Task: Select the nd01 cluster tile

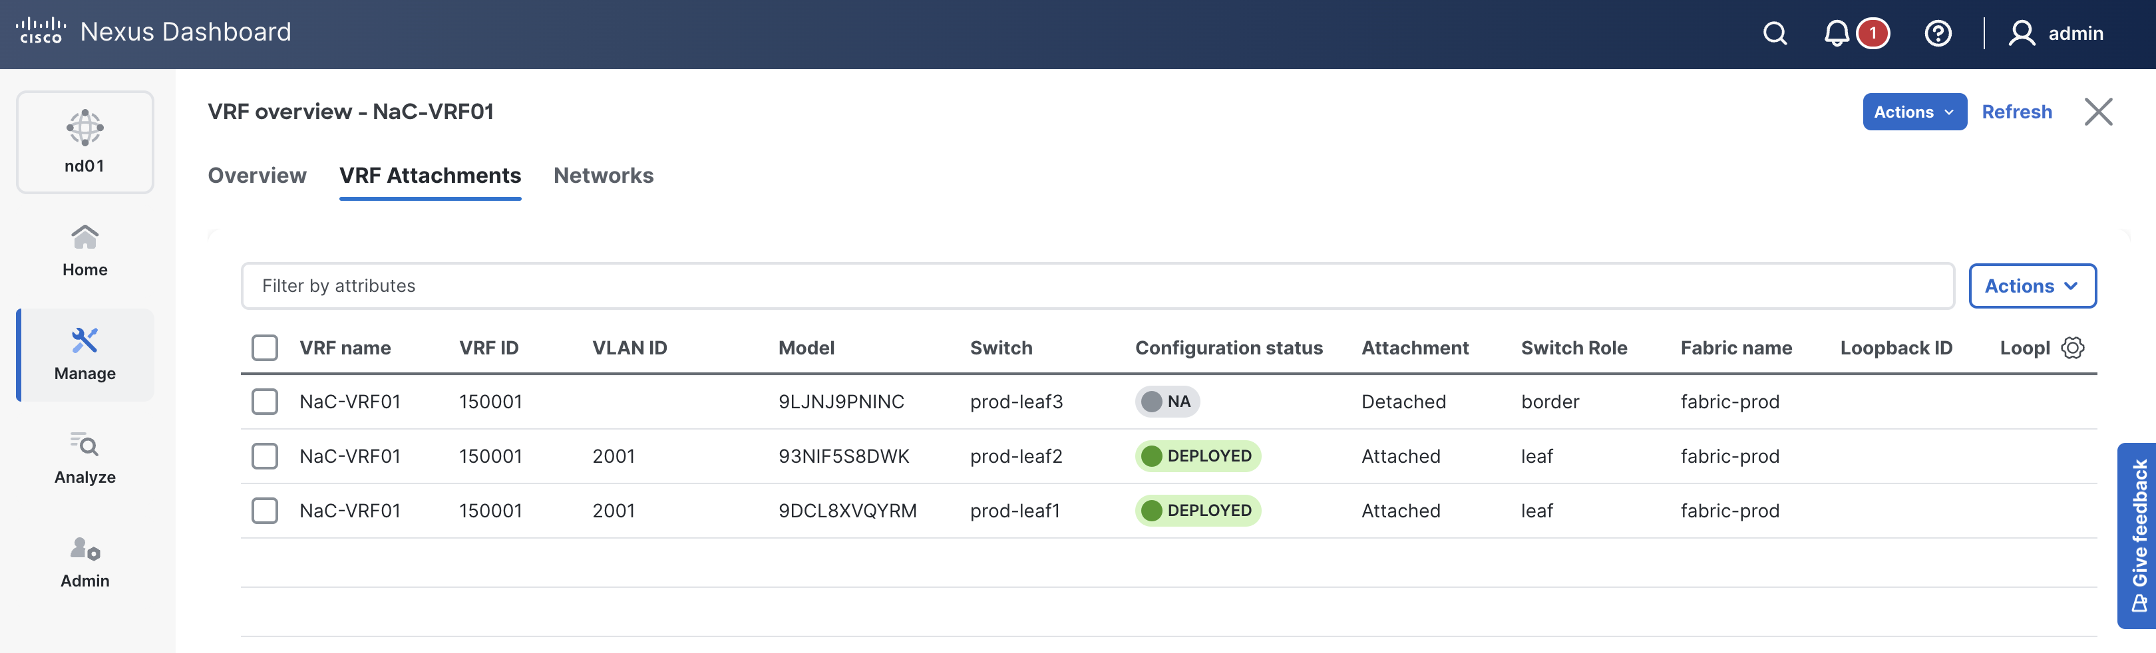Action: [85, 142]
